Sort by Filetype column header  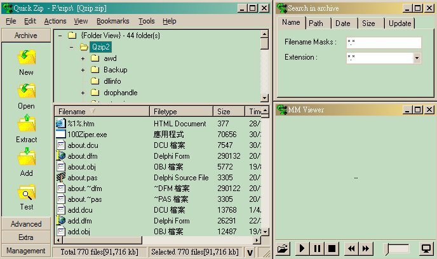(182, 111)
